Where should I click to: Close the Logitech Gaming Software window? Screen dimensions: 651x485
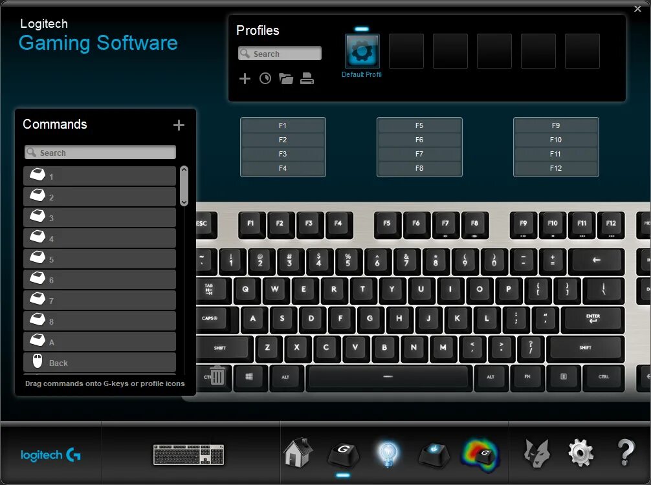pos(637,8)
